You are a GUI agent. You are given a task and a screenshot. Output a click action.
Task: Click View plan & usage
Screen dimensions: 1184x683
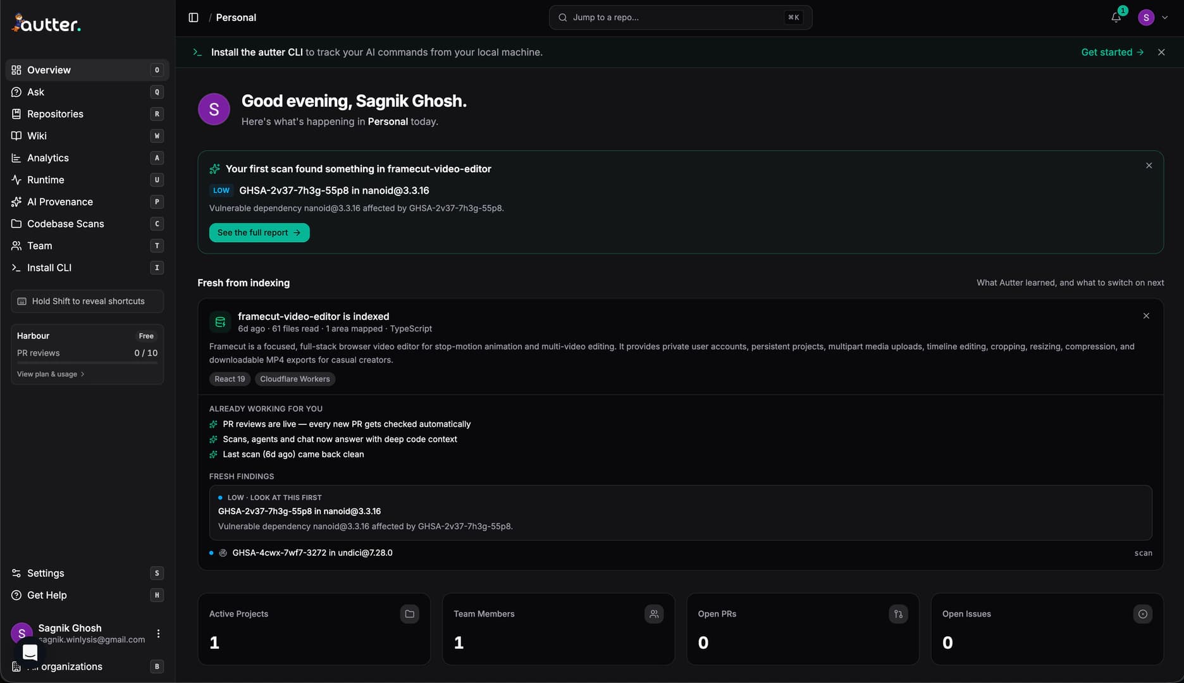click(x=51, y=374)
